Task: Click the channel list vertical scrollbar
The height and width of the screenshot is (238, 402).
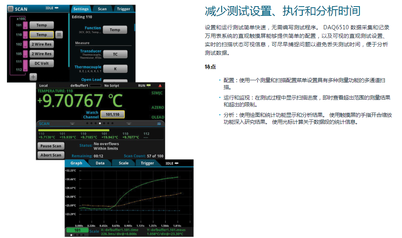Action: 69,40
